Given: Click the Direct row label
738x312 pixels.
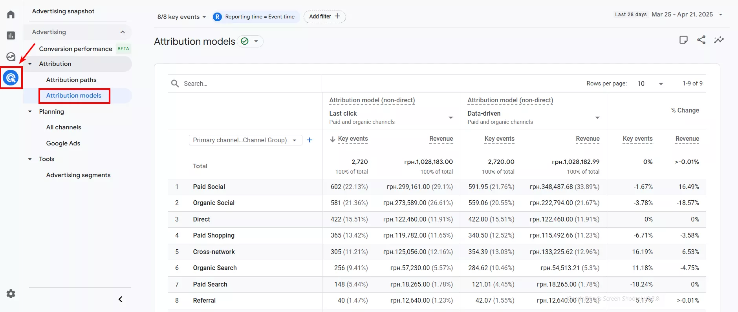Looking at the screenshot, I should coord(201,219).
